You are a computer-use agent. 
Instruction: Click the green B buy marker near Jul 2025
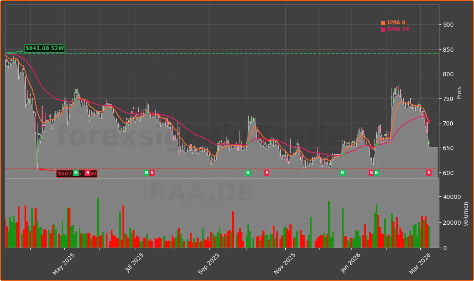[x=146, y=172]
